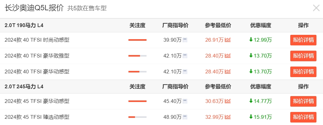View price trend chart icon next to 26.91万
This screenshot has height=125, width=323.
(228, 40)
